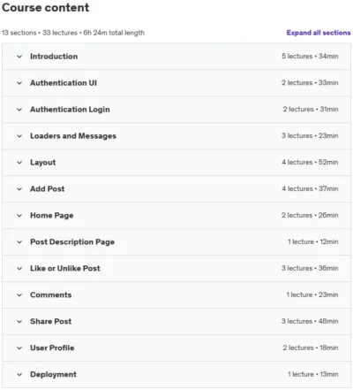Expand the Comments chevron arrow

coord(19,295)
